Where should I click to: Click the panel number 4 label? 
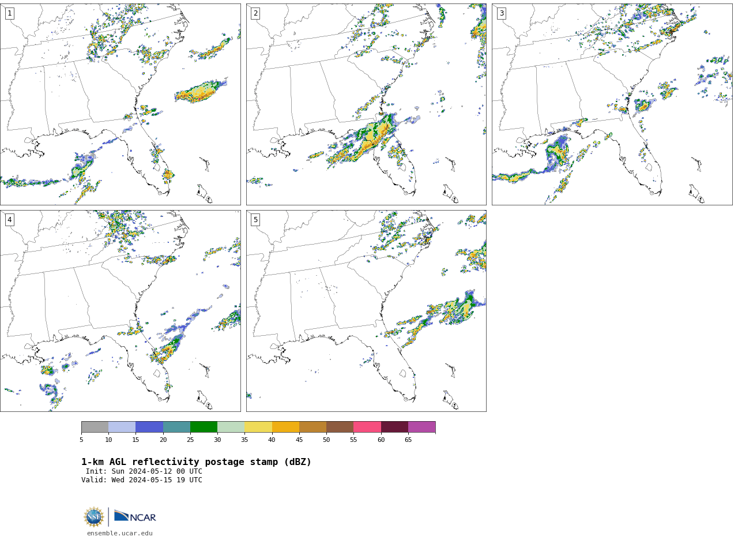tap(9, 220)
